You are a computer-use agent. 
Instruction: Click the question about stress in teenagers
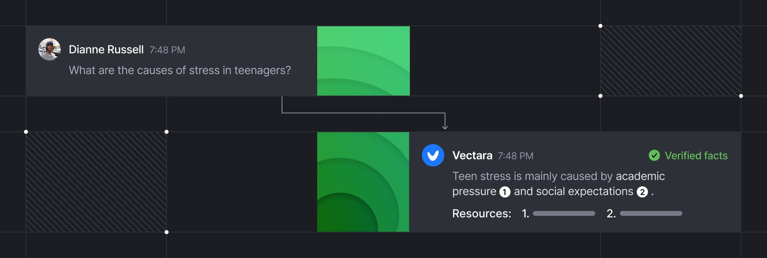pyautogui.click(x=180, y=70)
